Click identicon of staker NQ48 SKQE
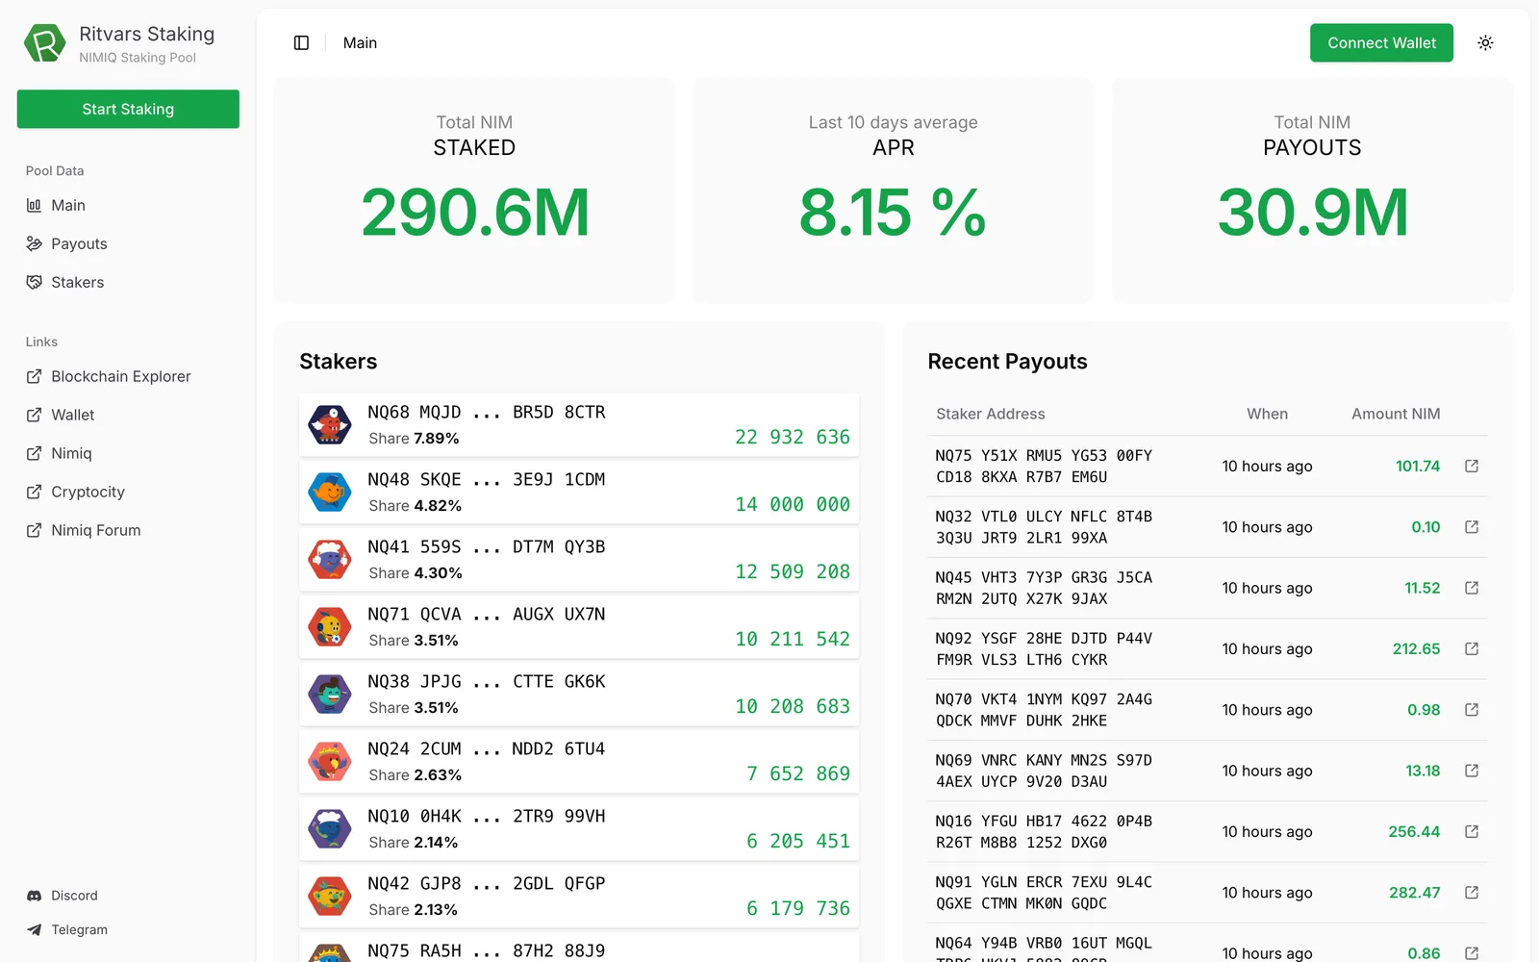The image size is (1539, 962). coord(330,492)
